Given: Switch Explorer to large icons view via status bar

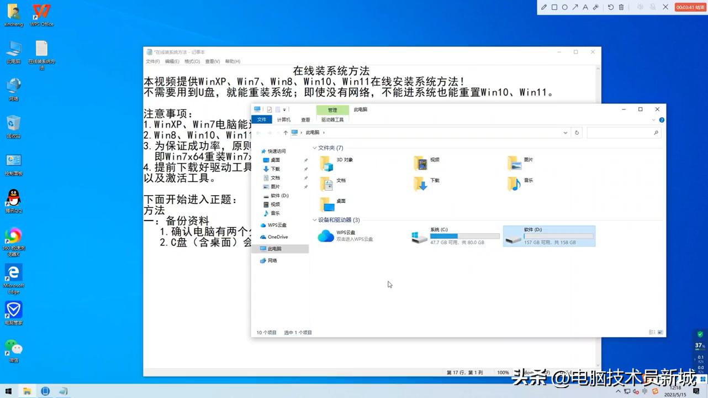Looking at the screenshot, I should click(x=660, y=332).
